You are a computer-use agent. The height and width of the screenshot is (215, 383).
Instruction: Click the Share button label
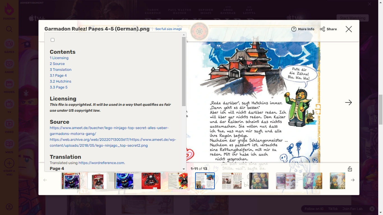pyautogui.click(x=332, y=29)
